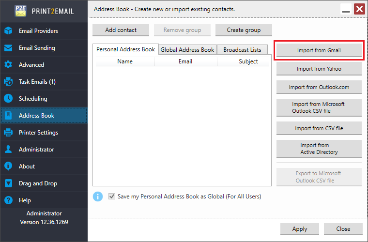Screen dimensions: 368x242
Task: Click the Printer Settings printer icon
Action: pyautogui.click(x=8, y=133)
